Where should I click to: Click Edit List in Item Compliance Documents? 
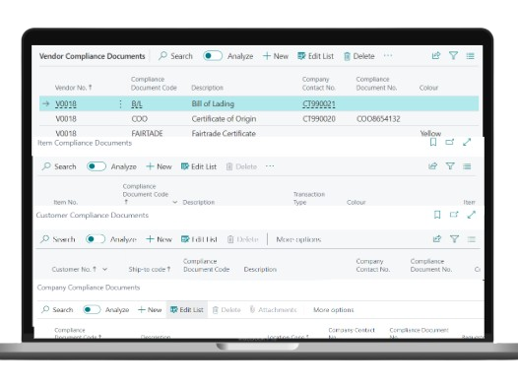pos(199,166)
